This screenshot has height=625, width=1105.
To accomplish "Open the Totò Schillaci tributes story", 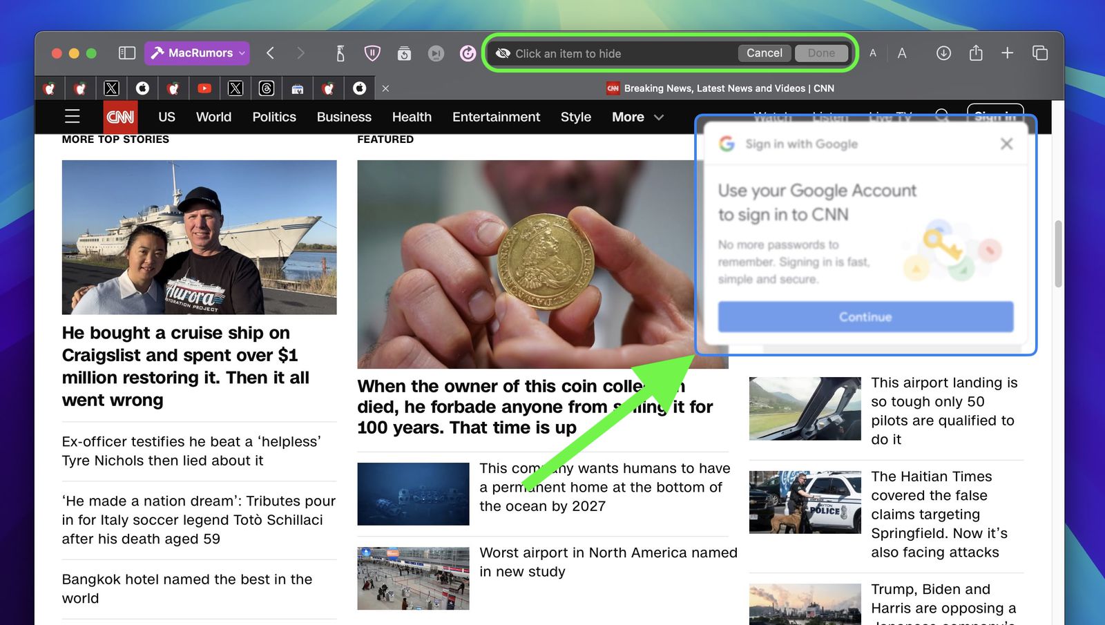I will pyautogui.click(x=199, y=520).
